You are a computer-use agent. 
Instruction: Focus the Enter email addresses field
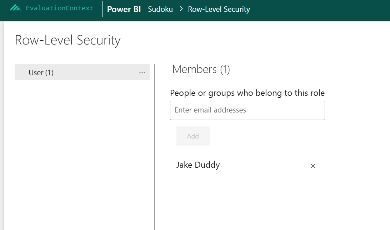pos(247,110)
